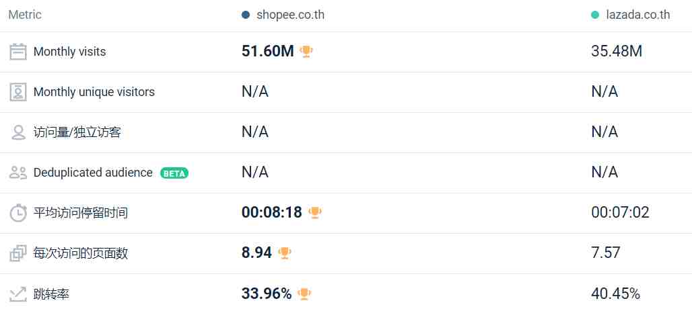Viewport: 692px width, 309px height.
Task: Click the Metric column header
Action: click(x=25, y=15)
